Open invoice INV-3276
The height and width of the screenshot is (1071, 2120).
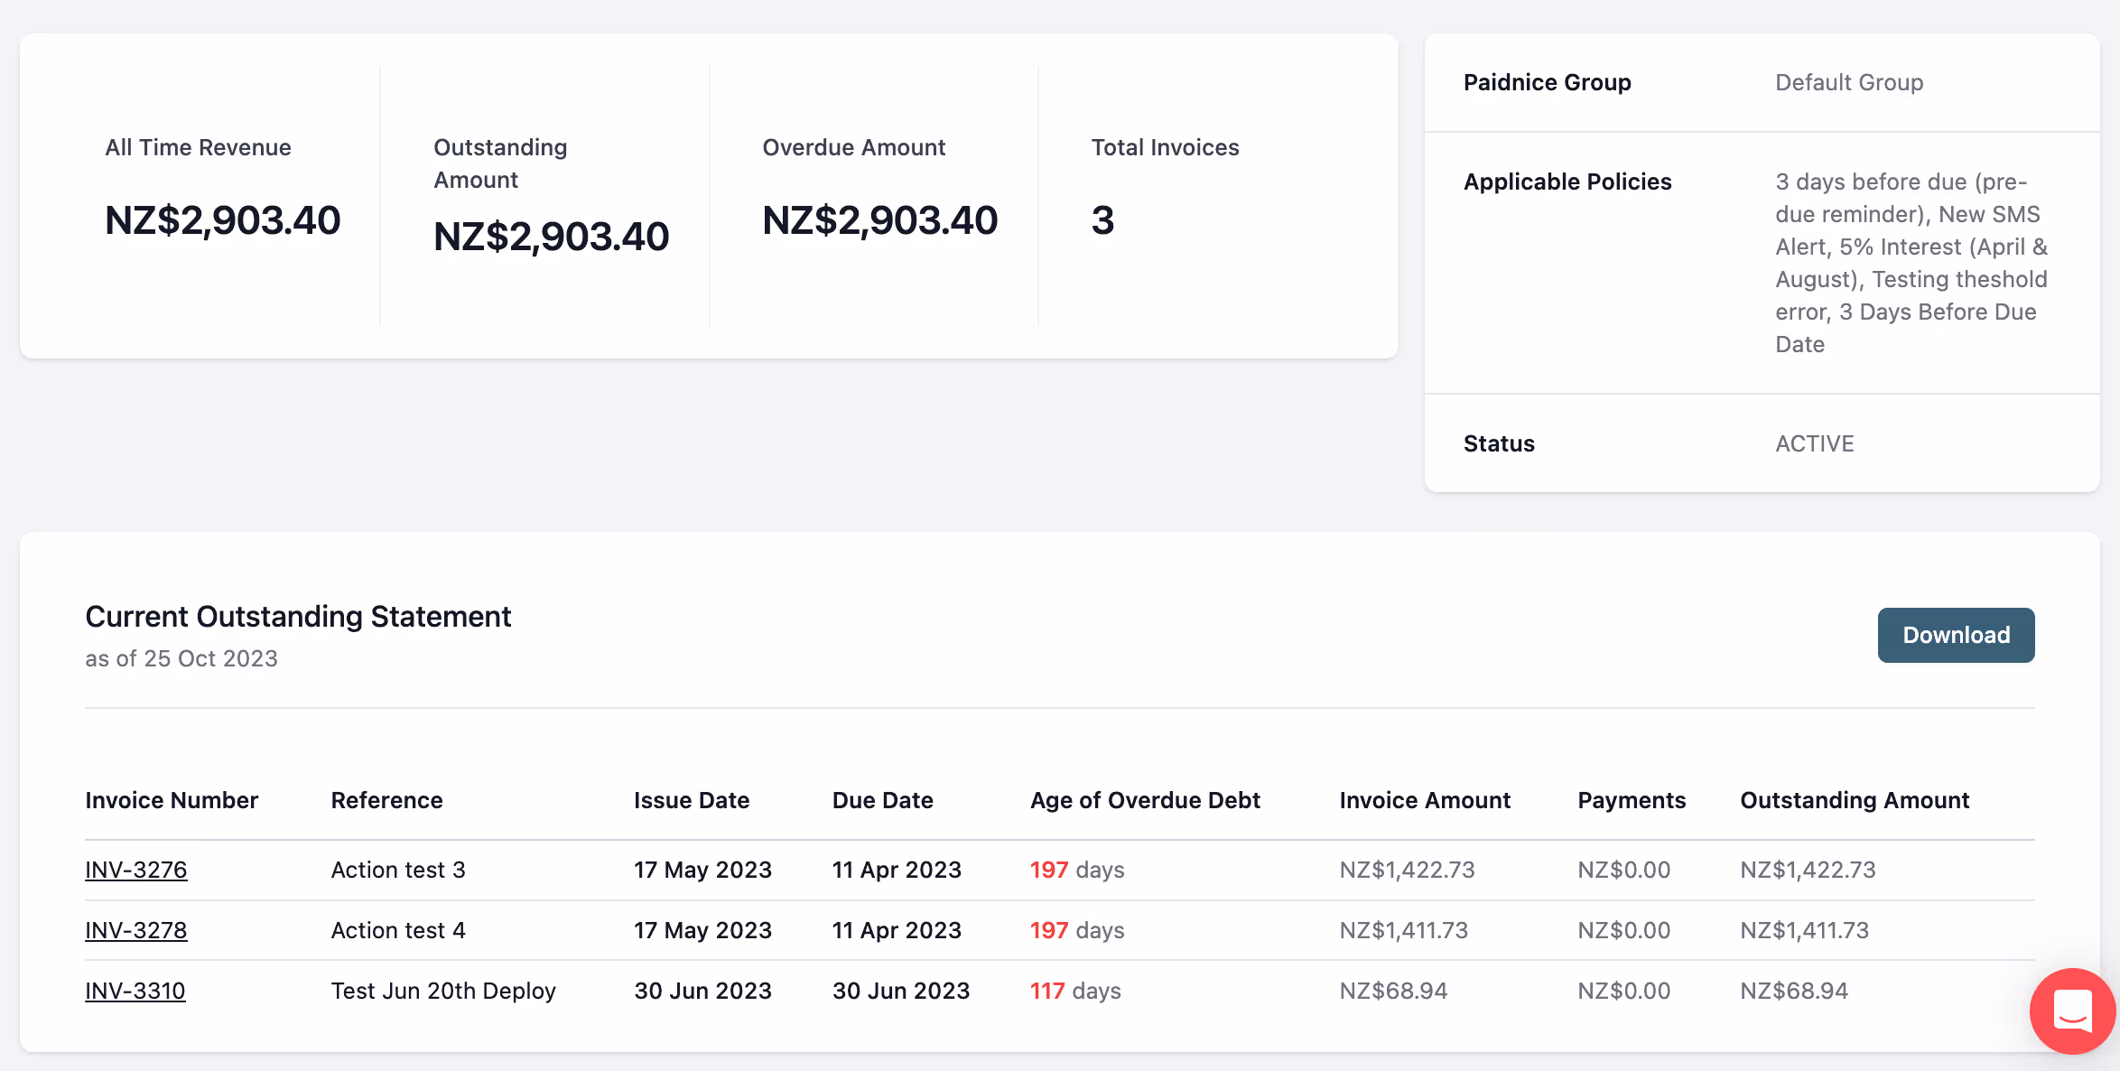coord(136,870)
